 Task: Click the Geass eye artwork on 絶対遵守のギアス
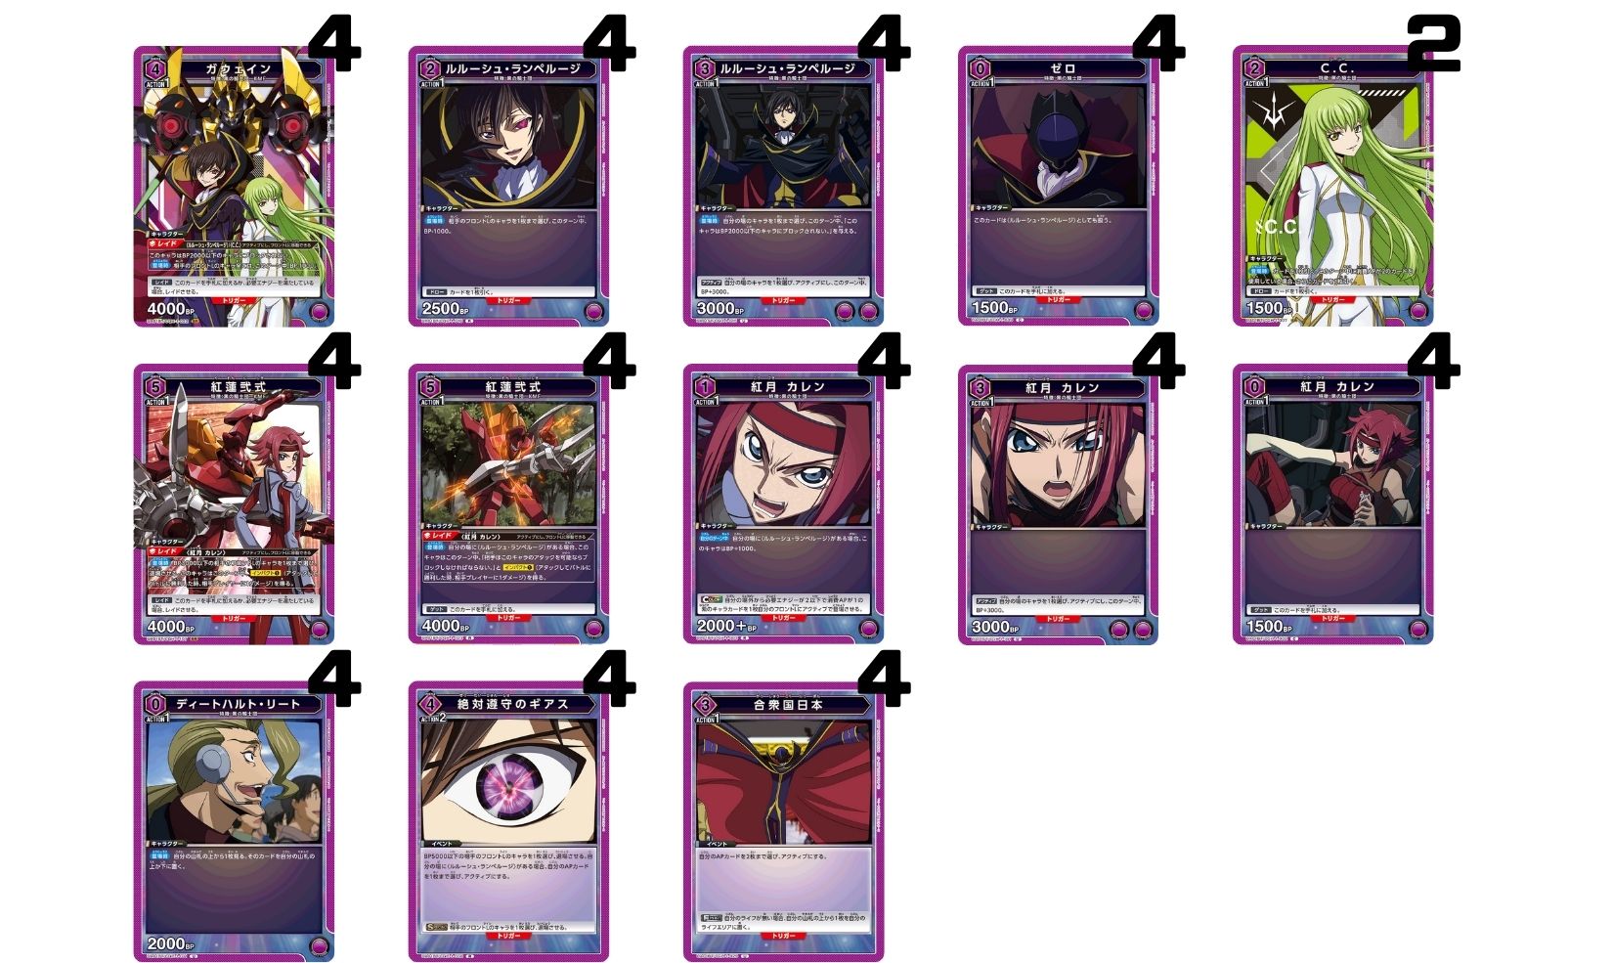point(509,781)
